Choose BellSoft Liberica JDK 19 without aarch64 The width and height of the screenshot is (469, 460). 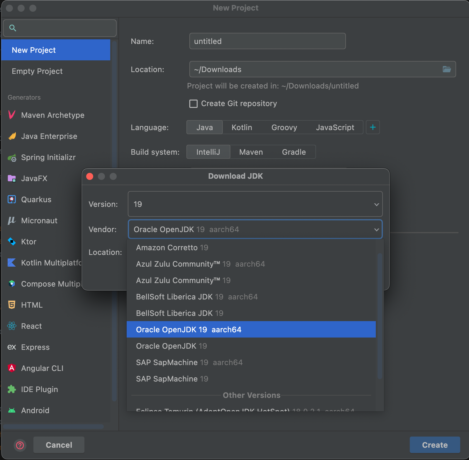(251, 313)
